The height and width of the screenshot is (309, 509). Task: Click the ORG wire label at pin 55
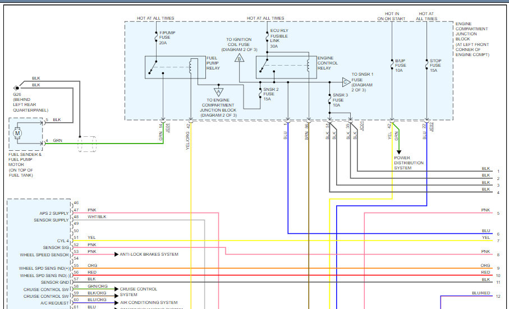tap(92, 266)
